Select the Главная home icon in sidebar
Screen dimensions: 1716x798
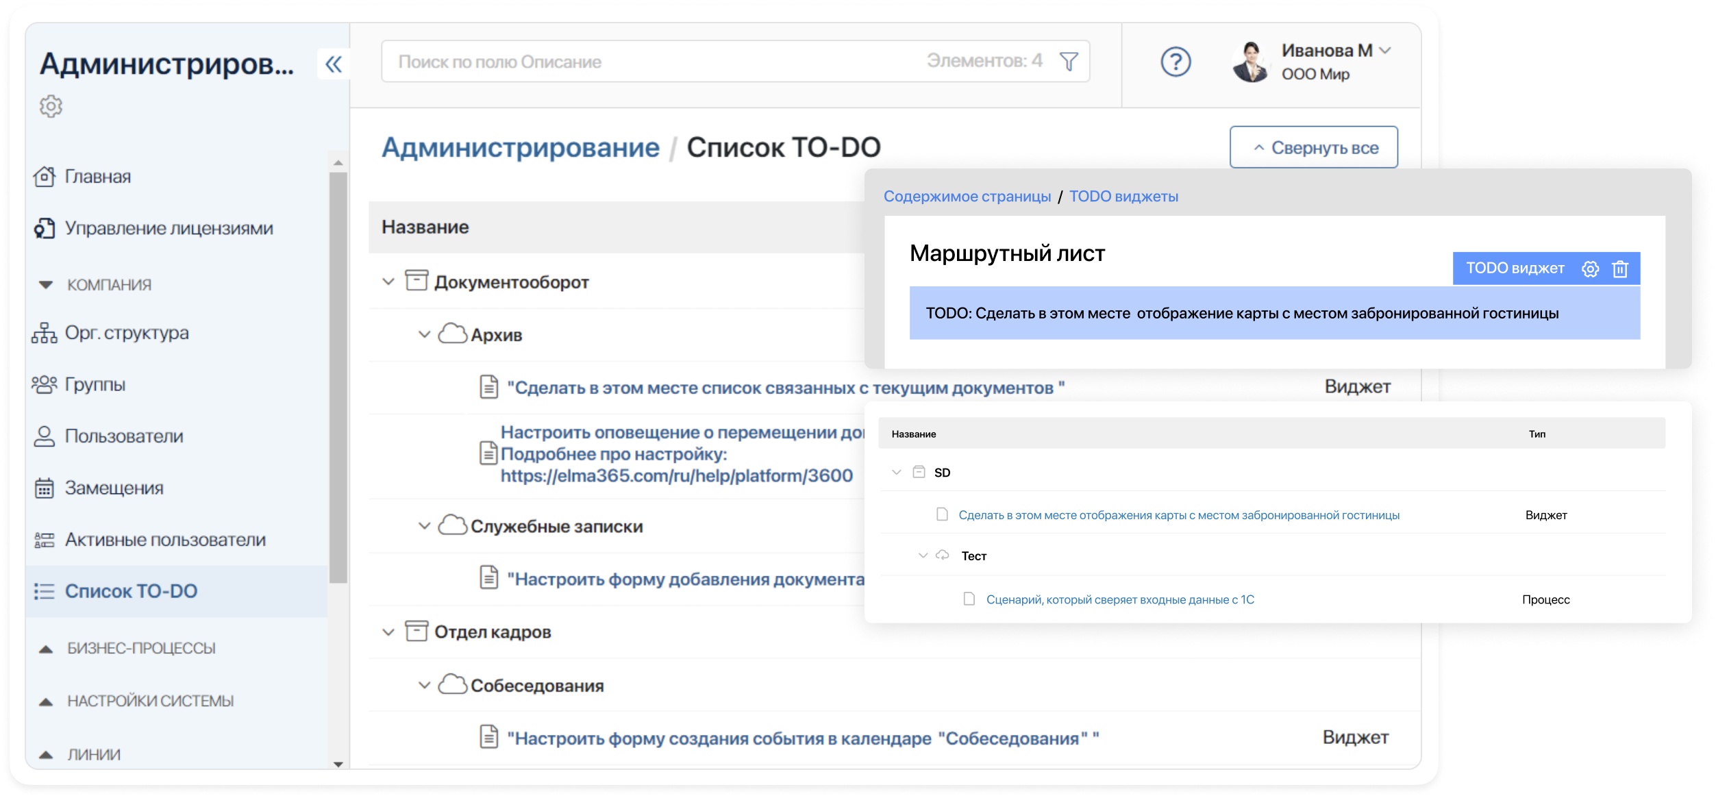(44, 176)
